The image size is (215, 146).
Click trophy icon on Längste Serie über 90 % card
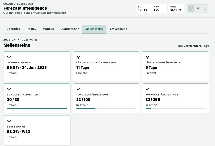[147, 57]
